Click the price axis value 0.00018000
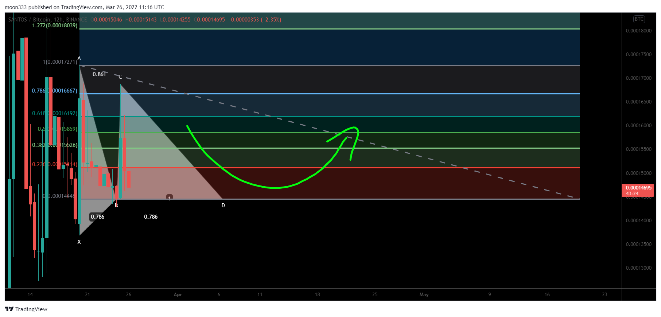The height and width of the screenshot is (317, 661). tap(638, 31)
